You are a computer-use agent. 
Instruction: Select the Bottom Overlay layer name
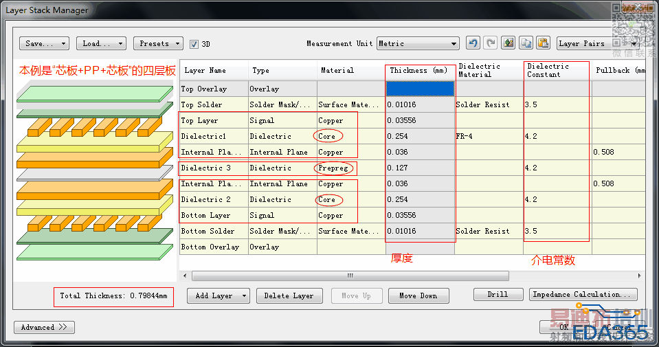pyautogui.click(x=214, y=247)
